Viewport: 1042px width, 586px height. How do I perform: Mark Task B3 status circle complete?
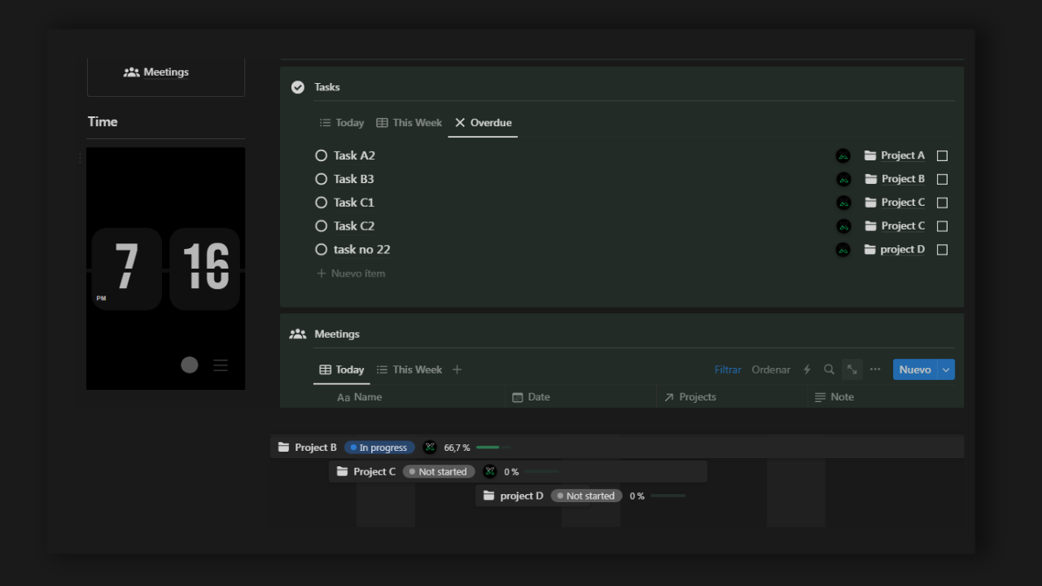pyautogui.click(x=322, y=179)
